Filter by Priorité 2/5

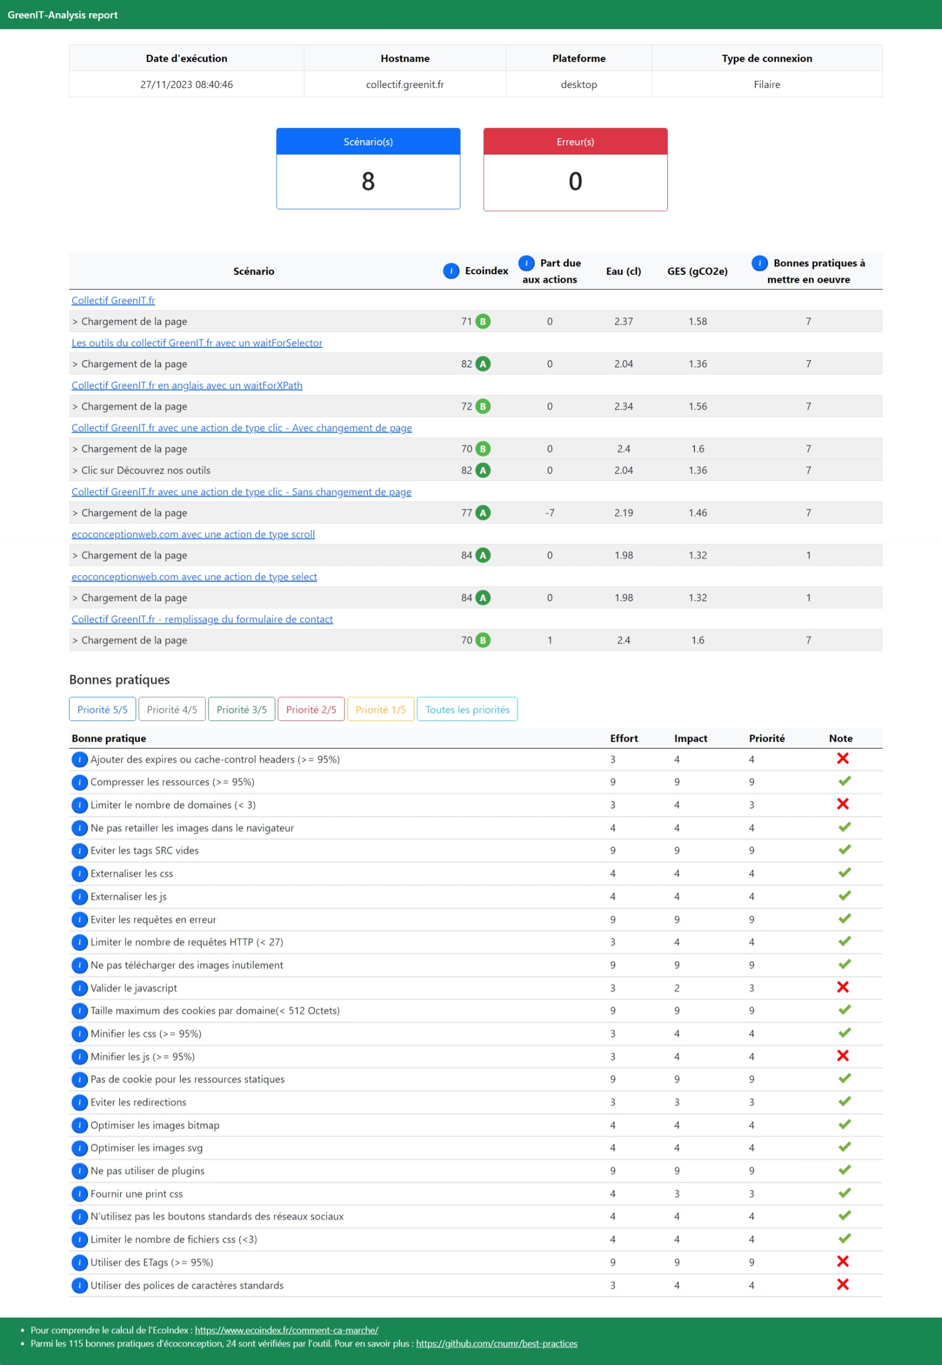point(311,709)
